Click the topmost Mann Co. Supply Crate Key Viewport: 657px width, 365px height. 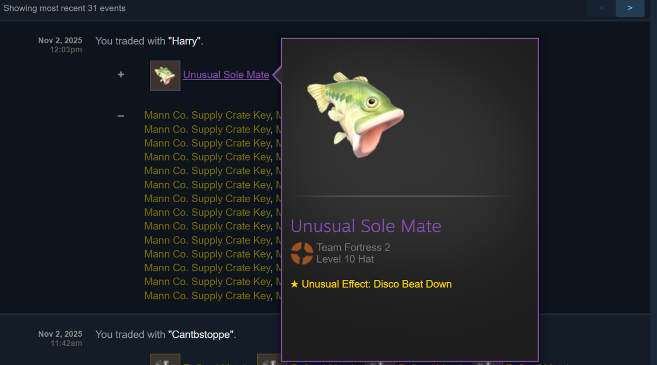coord(207,115)
